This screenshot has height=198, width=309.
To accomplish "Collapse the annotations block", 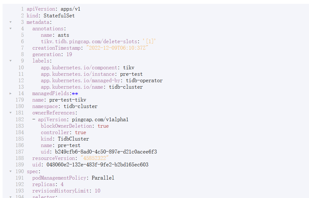I will coord(10,29).
